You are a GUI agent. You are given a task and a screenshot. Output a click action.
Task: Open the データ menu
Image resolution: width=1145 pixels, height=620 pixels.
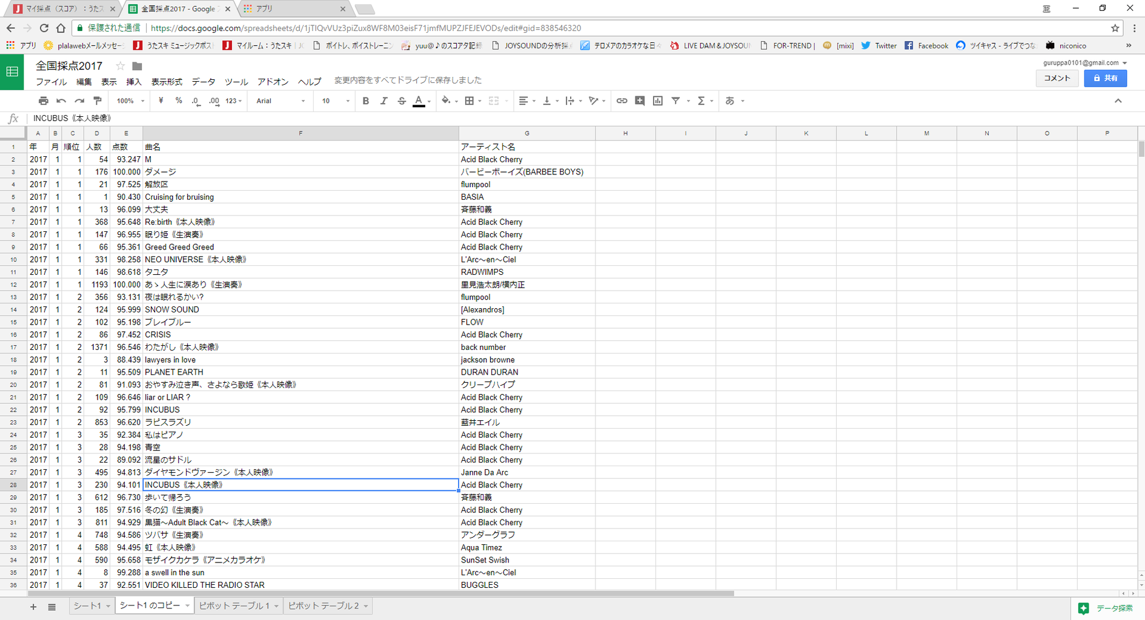coord(204,82)
